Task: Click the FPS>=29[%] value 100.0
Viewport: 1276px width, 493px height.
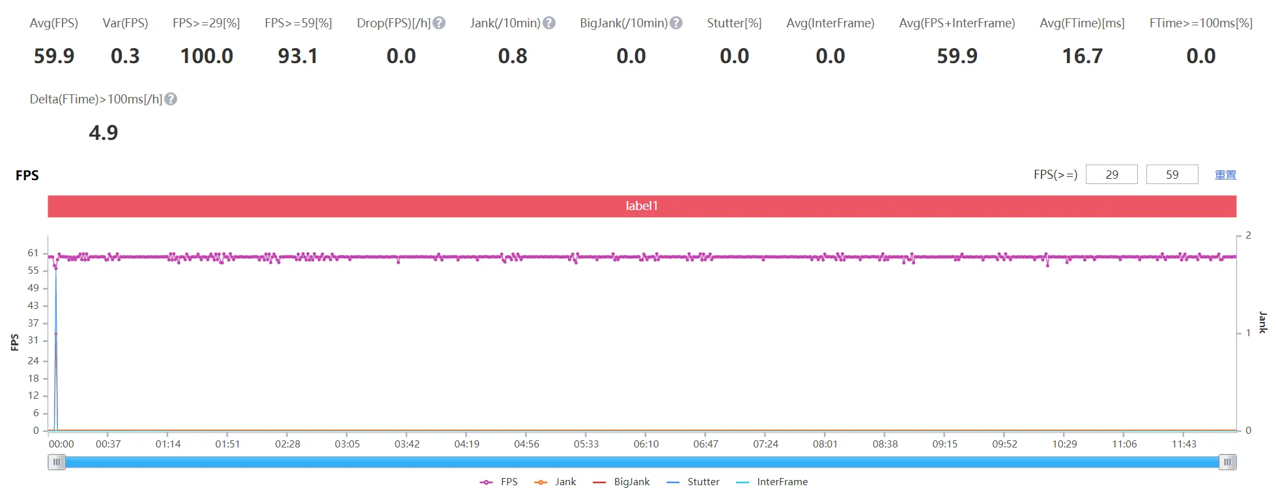Action: [x=206, y=56]
